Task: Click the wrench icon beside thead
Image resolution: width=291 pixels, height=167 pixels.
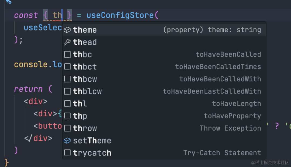Action: [x=67, y=42]
